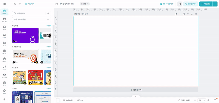Image resolution: width=219 pixels, height=103 pixels.
Task: Expand the 모든 웹용 템플릿 dropdown
Action: point(31,19)
